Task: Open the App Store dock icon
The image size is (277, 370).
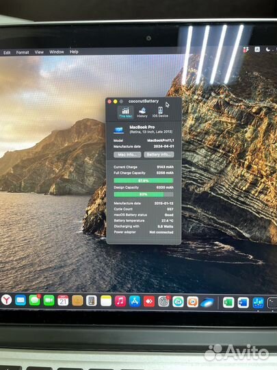Action: [135, 301]
